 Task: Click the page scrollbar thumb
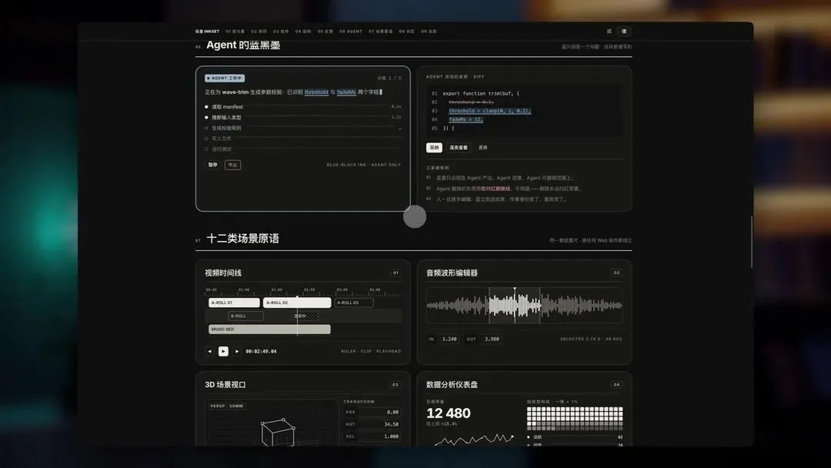pyautogui.click(x=752, y=242)
